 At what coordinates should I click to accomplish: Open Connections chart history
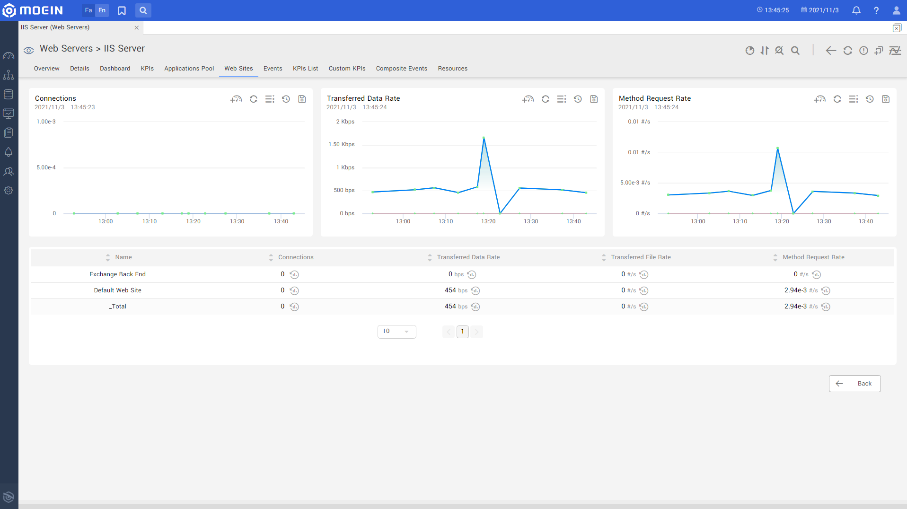(286, 99)
